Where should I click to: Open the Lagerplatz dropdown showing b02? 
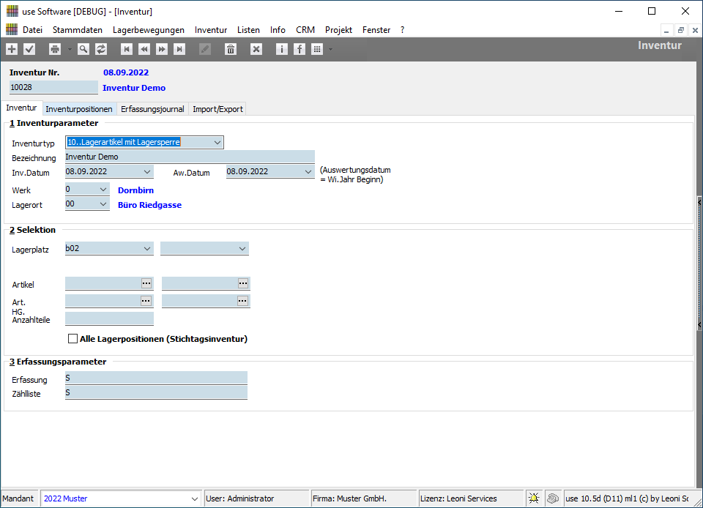pos(147,249)
